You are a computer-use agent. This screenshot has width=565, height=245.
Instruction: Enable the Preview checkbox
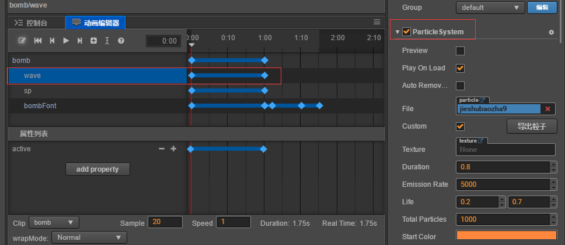[x=460, y=51]
